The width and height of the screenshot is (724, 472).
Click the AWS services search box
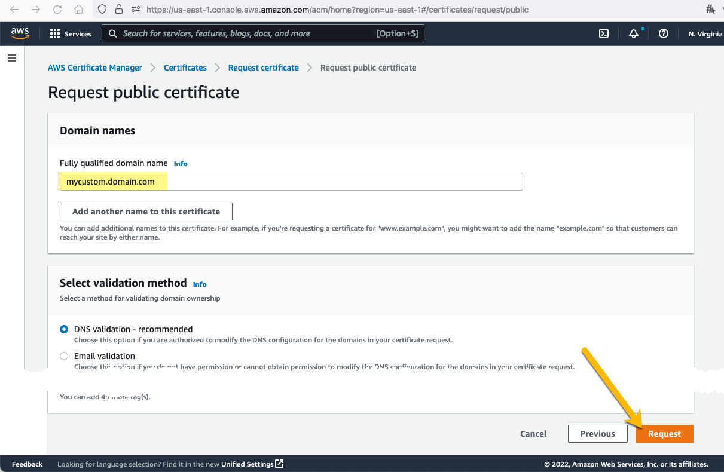pos(263,34)
